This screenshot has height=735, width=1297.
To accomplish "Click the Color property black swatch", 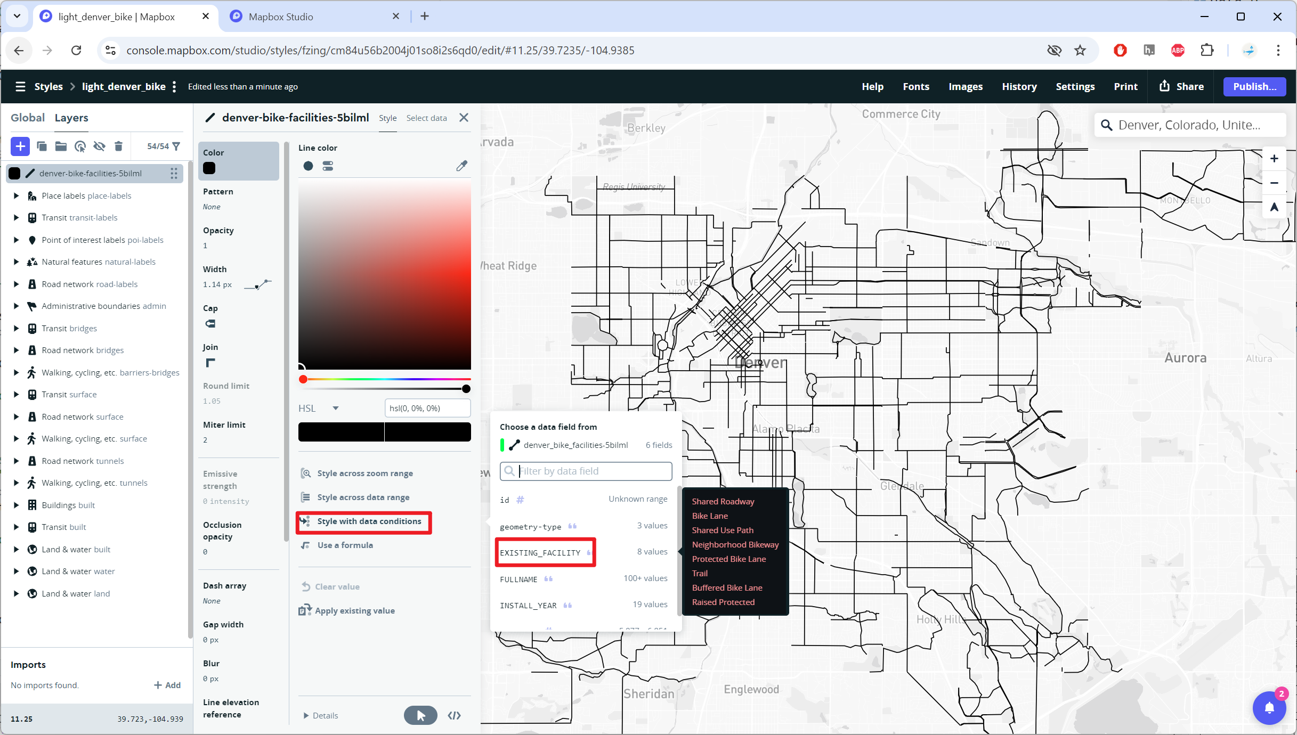I will pos(209,168).
